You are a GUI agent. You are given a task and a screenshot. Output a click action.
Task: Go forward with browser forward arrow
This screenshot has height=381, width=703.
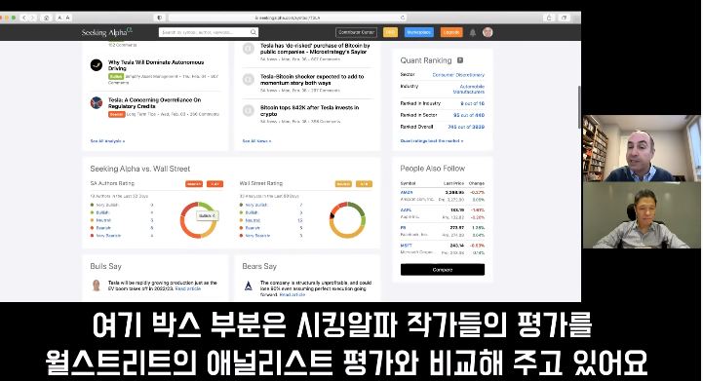[32, 18]
